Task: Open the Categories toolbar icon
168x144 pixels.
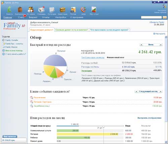Action: tap(52, 10)
